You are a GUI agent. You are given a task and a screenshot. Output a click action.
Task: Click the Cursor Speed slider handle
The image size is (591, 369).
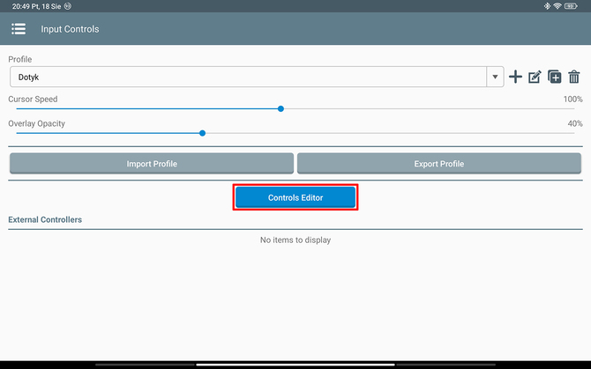point(281,109)
